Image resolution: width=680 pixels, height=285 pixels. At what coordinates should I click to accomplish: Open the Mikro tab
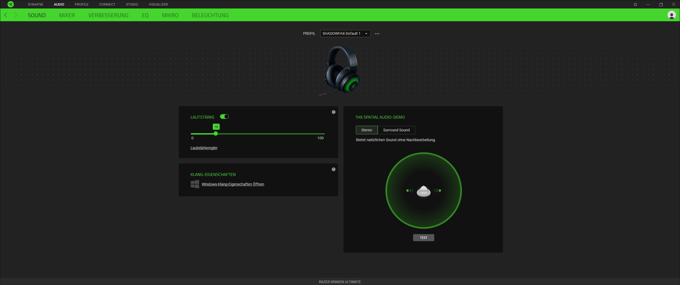tap(170, 15)
